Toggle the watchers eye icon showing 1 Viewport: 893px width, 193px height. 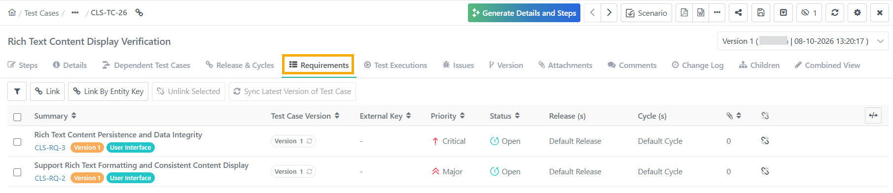click(809, 13)
